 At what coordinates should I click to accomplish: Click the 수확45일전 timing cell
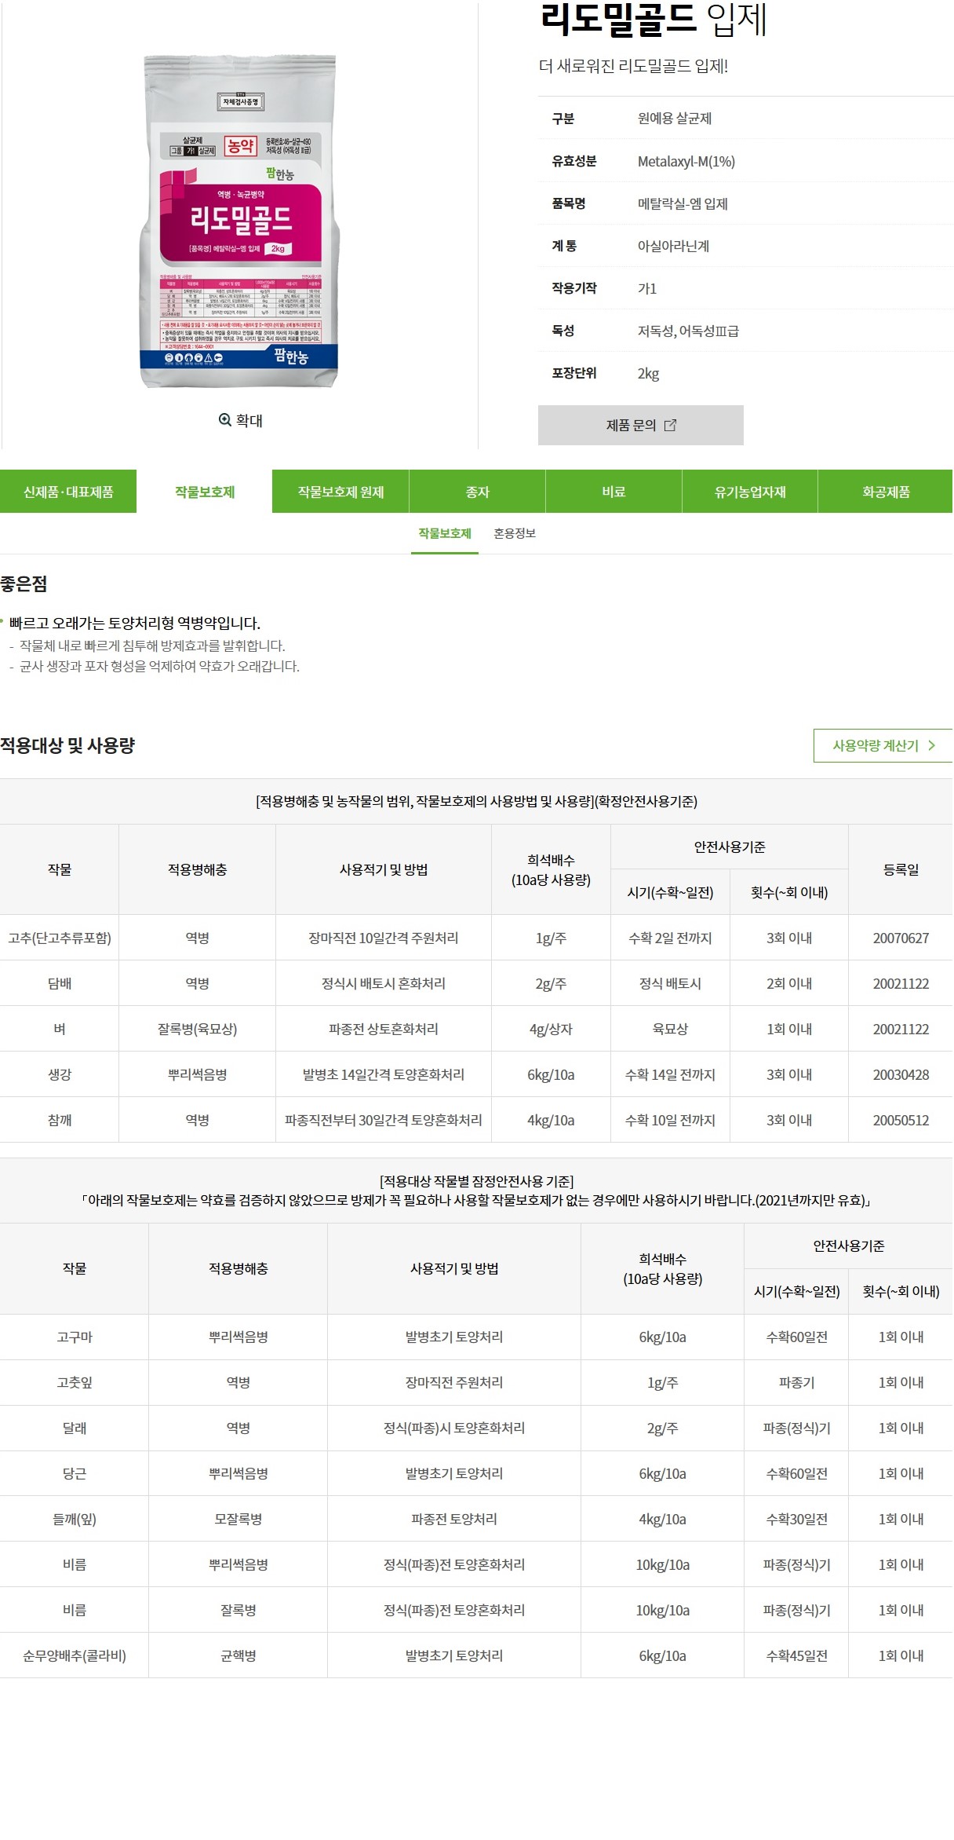796,1655
